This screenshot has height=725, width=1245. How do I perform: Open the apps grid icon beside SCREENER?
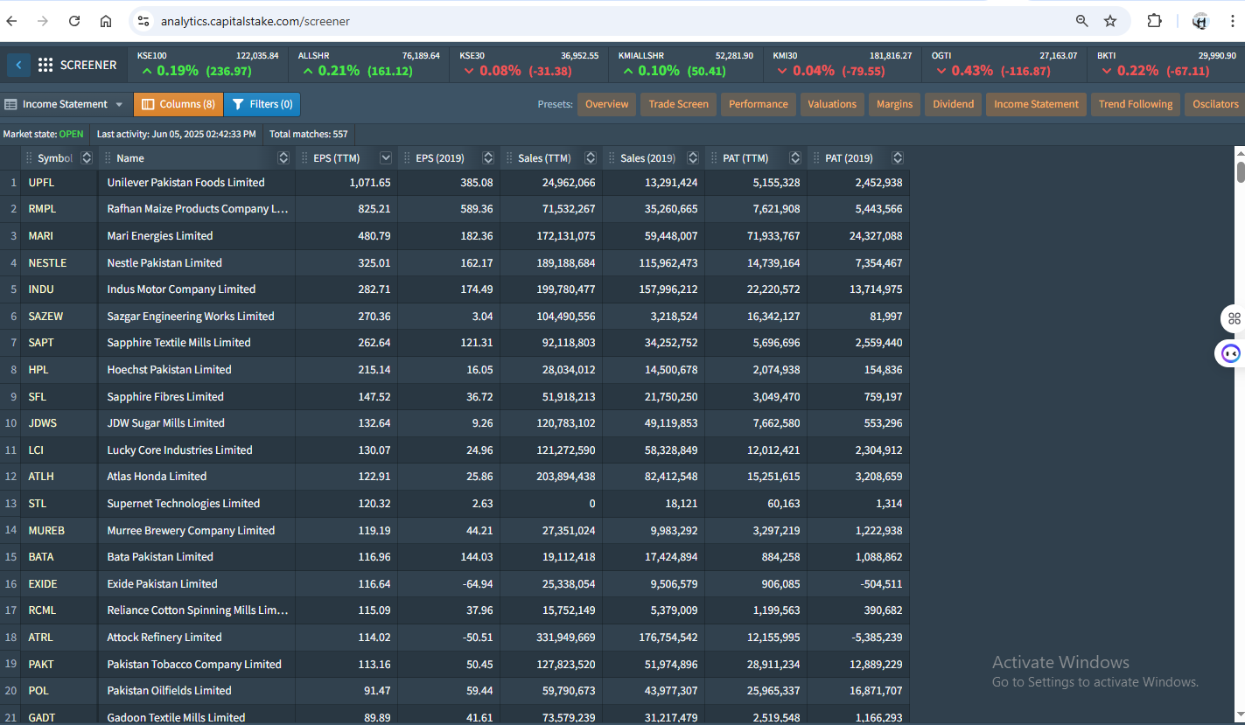click(45, 65)
